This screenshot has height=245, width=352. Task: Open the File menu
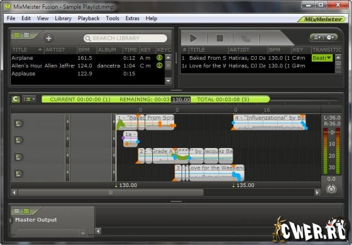point(11,18)
